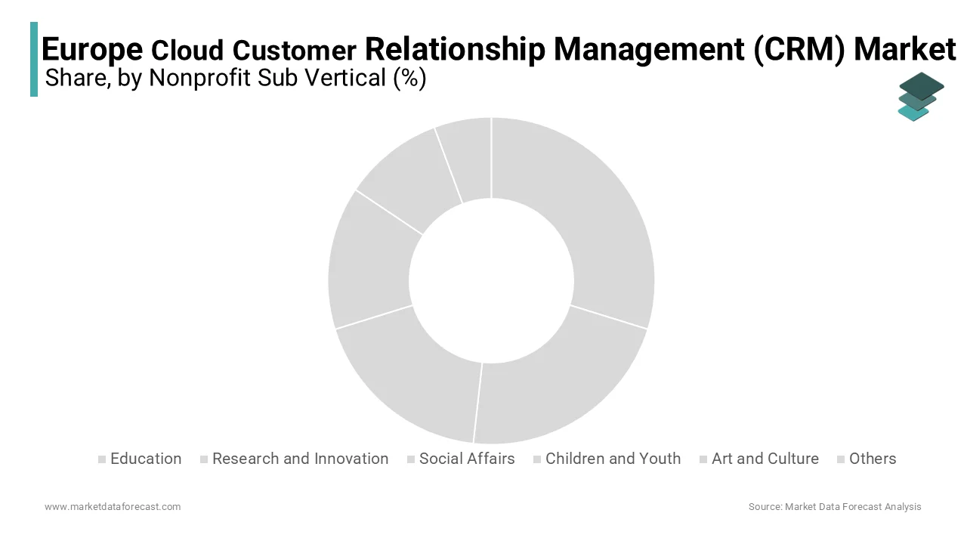Toggle the Social Affairs legend label
The height and width of the screenshot is (544, 967).
467,459
